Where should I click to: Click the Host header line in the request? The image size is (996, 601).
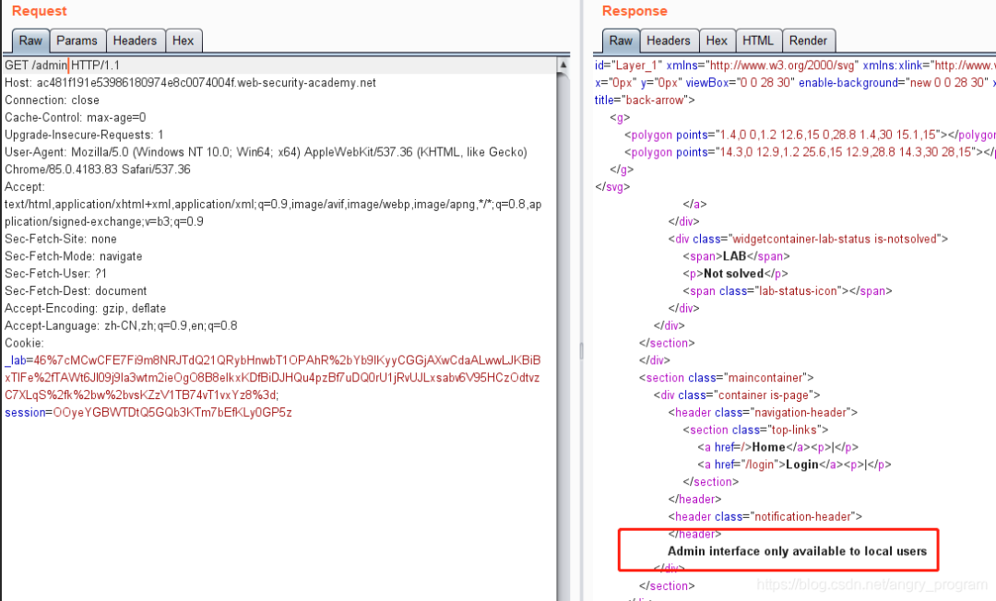click(x=190, y=83)
